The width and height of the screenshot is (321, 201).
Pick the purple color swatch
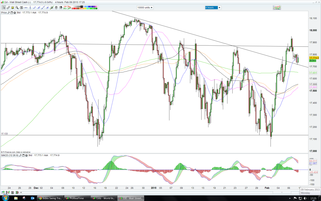point(95,6)
